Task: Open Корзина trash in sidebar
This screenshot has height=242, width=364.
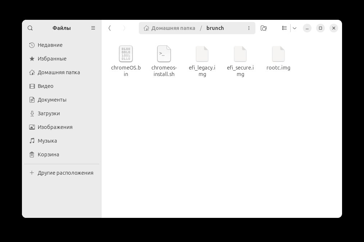Action: click(48, 154)
